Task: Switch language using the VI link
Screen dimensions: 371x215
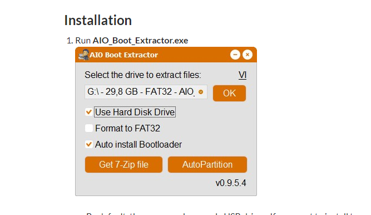Action: (243, 75)
